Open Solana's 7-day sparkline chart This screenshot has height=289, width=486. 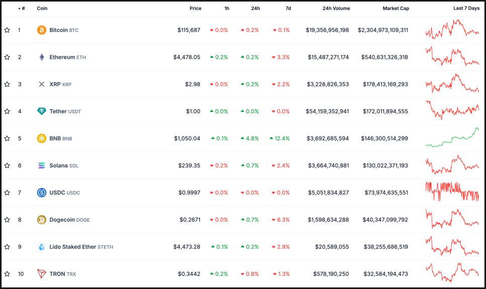(x=452, y=165)
